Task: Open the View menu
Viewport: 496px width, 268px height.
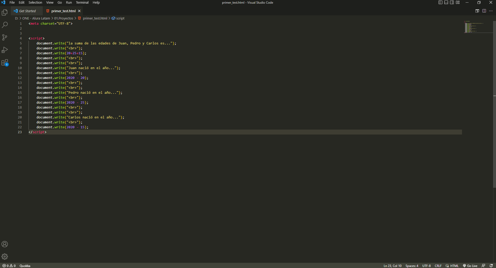Action: (x=50, y=2)
